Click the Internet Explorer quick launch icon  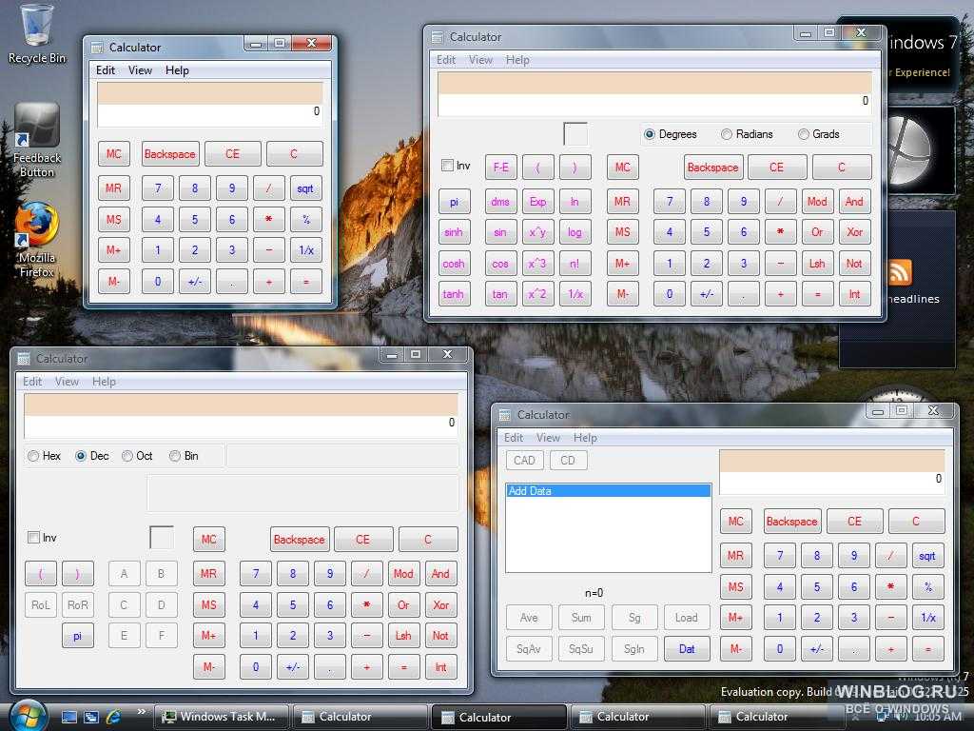click(114, 717)
